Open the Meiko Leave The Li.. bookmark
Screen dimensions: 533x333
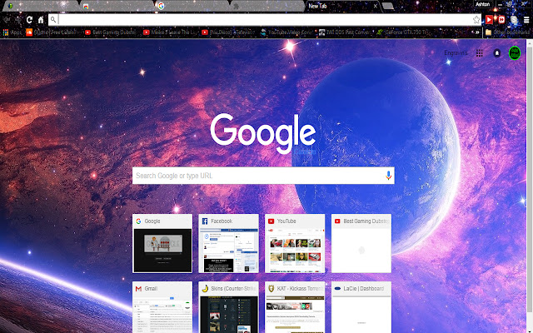click(x=170, y=32)
